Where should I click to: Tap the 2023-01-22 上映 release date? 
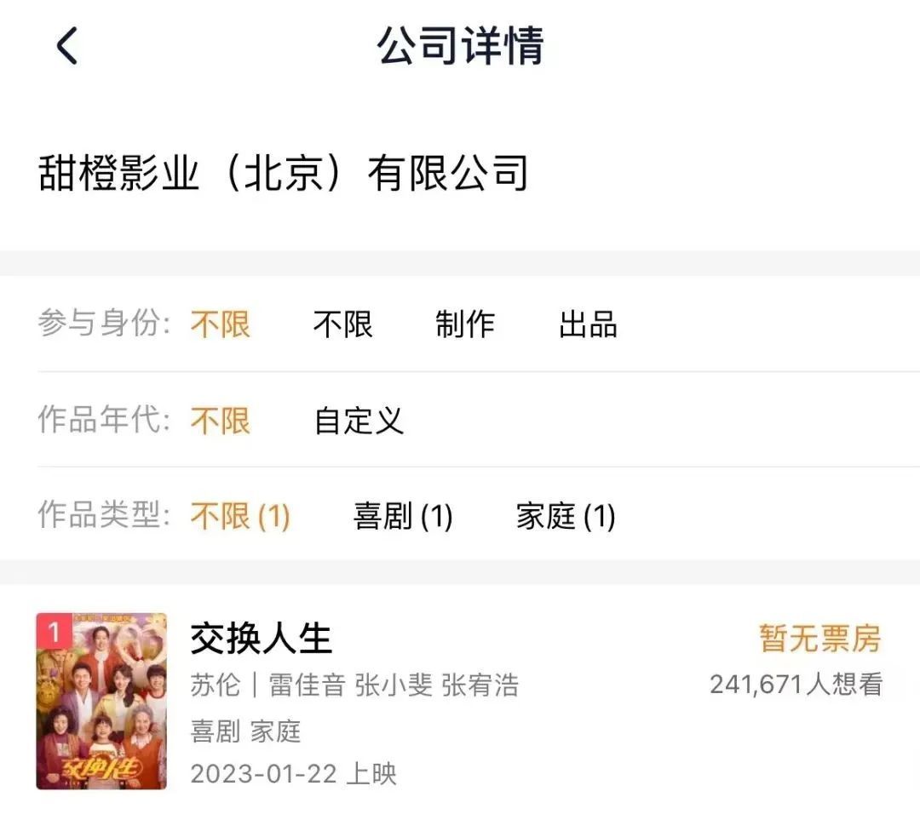click(293, 774)
